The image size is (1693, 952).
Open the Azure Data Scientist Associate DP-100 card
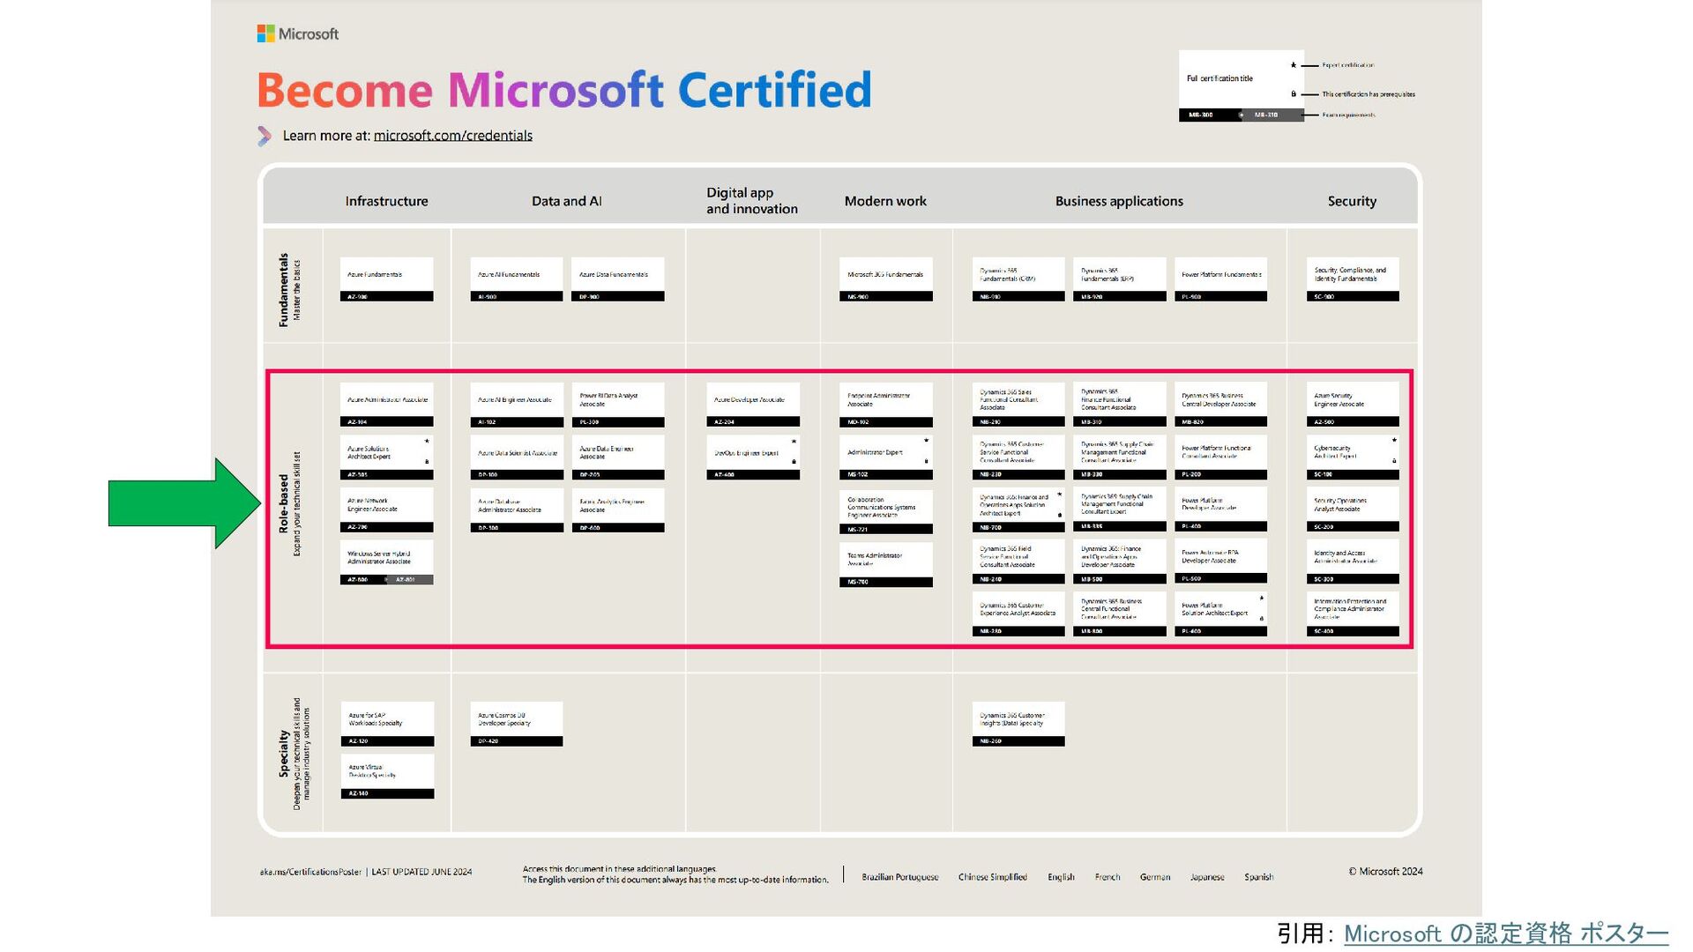(516, 457)
